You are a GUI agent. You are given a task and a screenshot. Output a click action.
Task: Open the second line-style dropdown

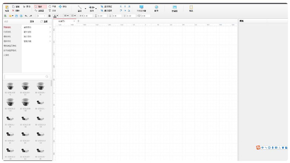coord(74,16)
